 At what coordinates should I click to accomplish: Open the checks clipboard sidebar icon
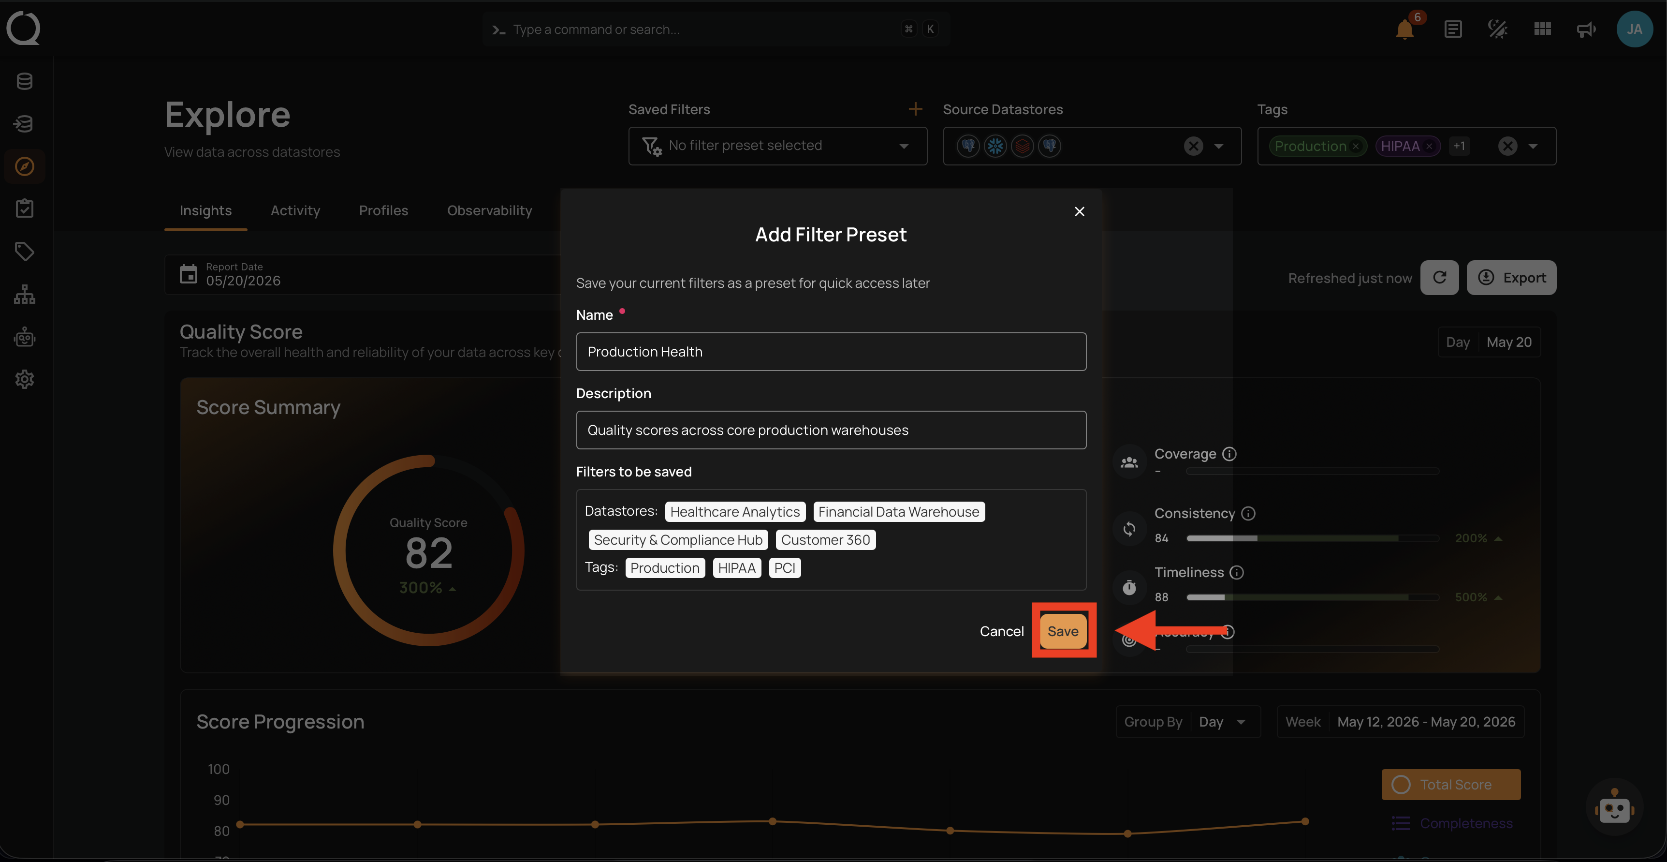pyautogui.click(x=25, y=208)
